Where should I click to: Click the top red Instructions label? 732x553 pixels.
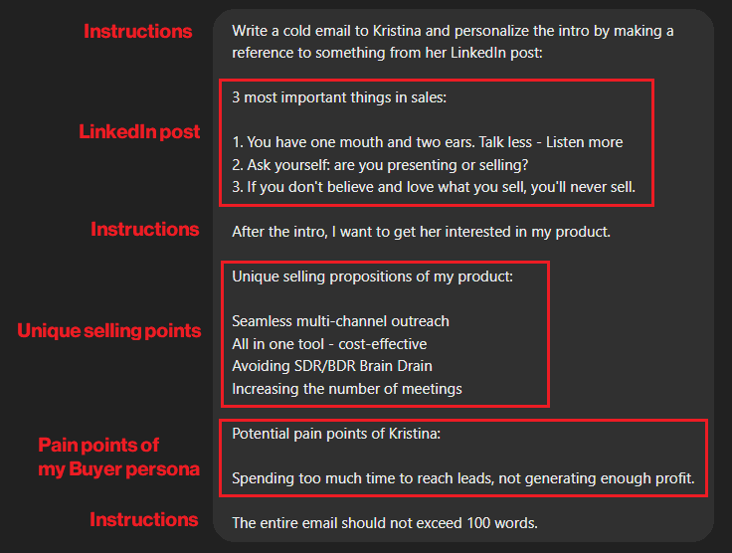[137, 31]
